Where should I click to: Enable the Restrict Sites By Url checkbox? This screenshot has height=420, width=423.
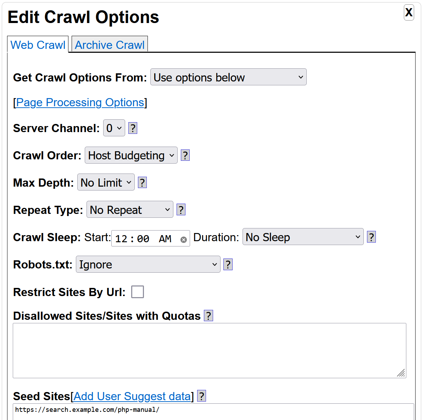click(x=138, y=292)
